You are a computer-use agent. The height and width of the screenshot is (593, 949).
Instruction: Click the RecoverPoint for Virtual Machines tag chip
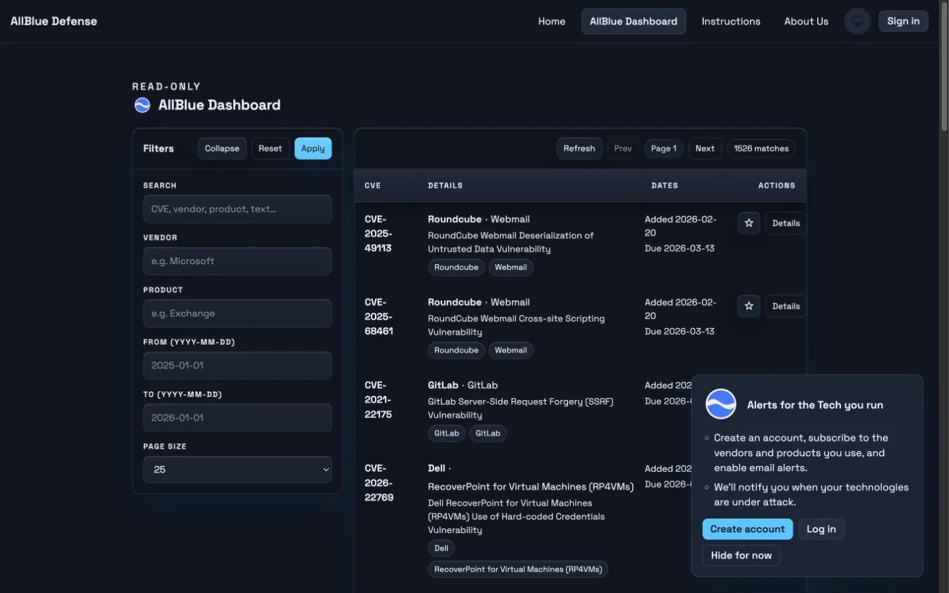coord(518,569)
